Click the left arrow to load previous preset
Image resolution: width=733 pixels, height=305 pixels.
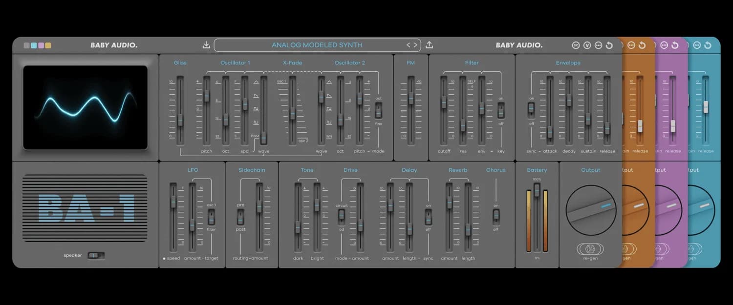click(x=409, y=44)
